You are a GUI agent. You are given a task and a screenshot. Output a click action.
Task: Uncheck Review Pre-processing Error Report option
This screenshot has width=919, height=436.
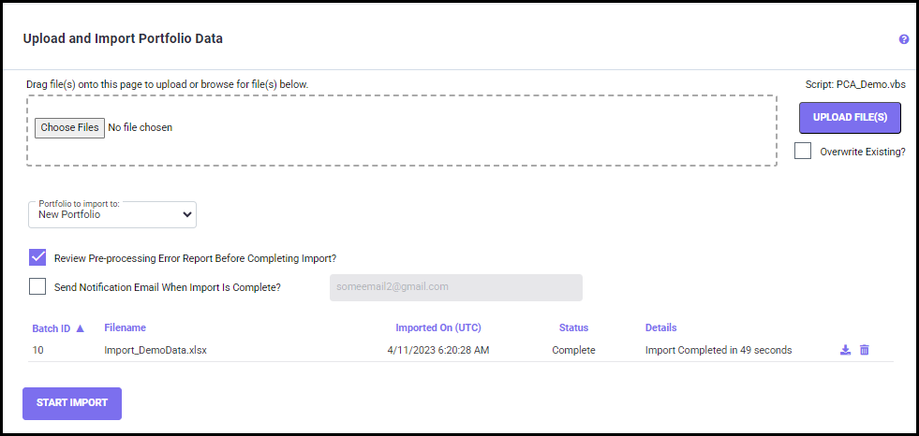[37, 258]
